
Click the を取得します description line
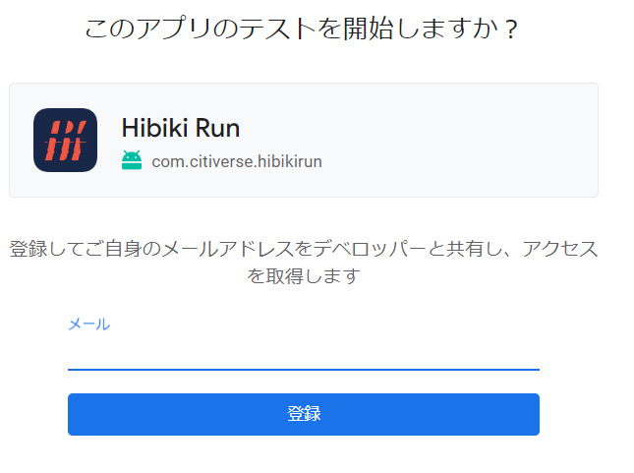pos(304,276)
